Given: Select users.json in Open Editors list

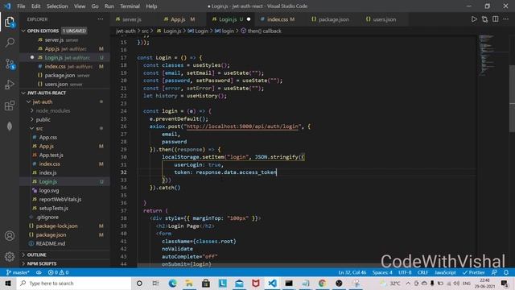Looking at the screenshot, I should [x=56, y=85].
